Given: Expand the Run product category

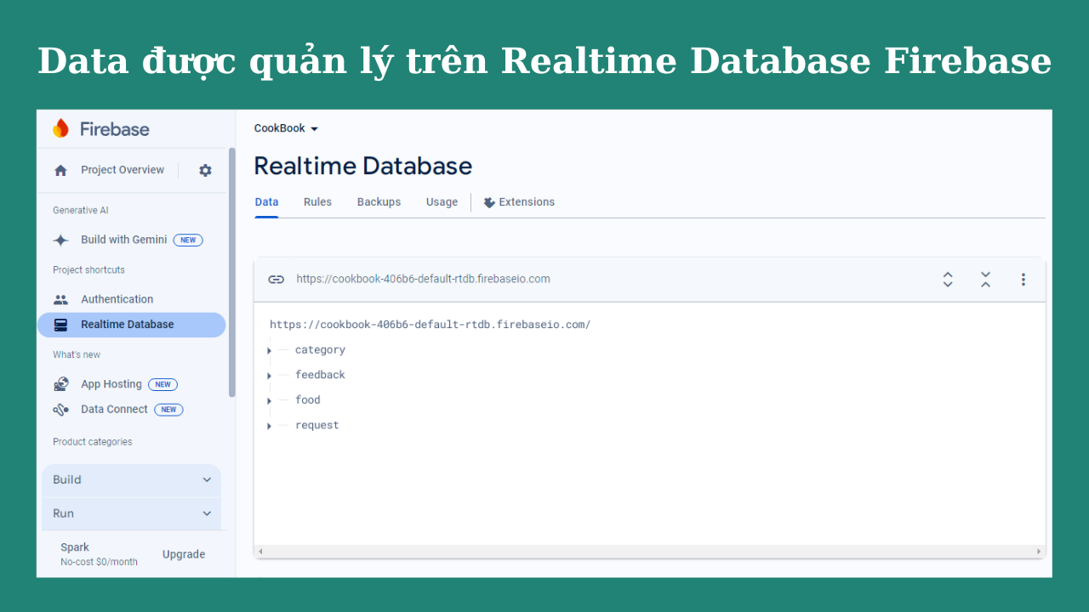Looking at the screenshot, I should [x=132, y=513].
